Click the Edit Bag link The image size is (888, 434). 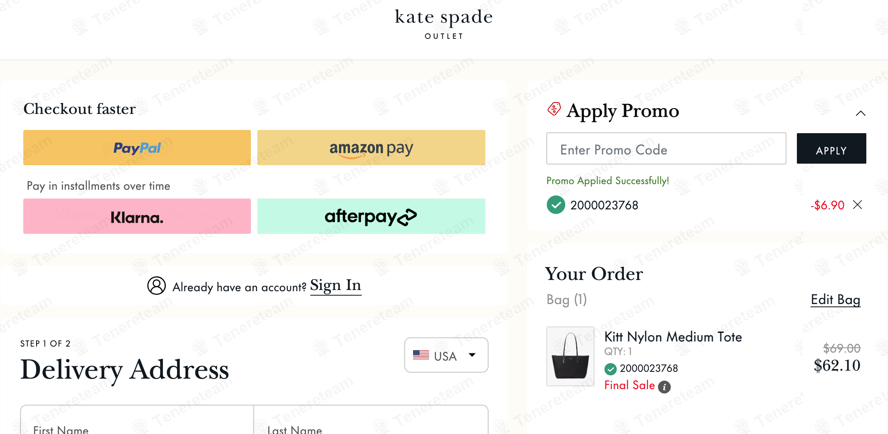coord(835,300)
